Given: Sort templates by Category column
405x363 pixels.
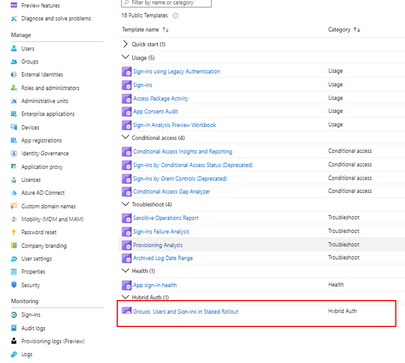Looking at the screenshot, I should [x=357, y=30].
